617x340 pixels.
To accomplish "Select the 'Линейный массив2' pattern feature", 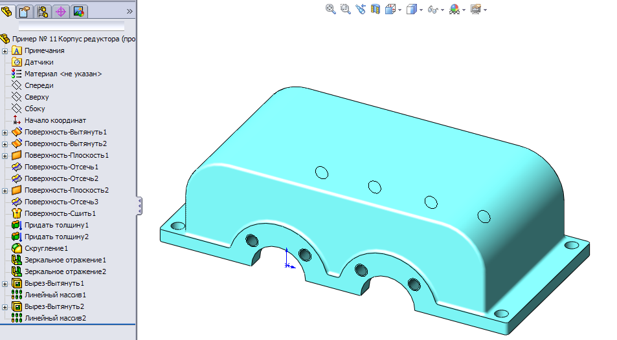I will 55,318.
